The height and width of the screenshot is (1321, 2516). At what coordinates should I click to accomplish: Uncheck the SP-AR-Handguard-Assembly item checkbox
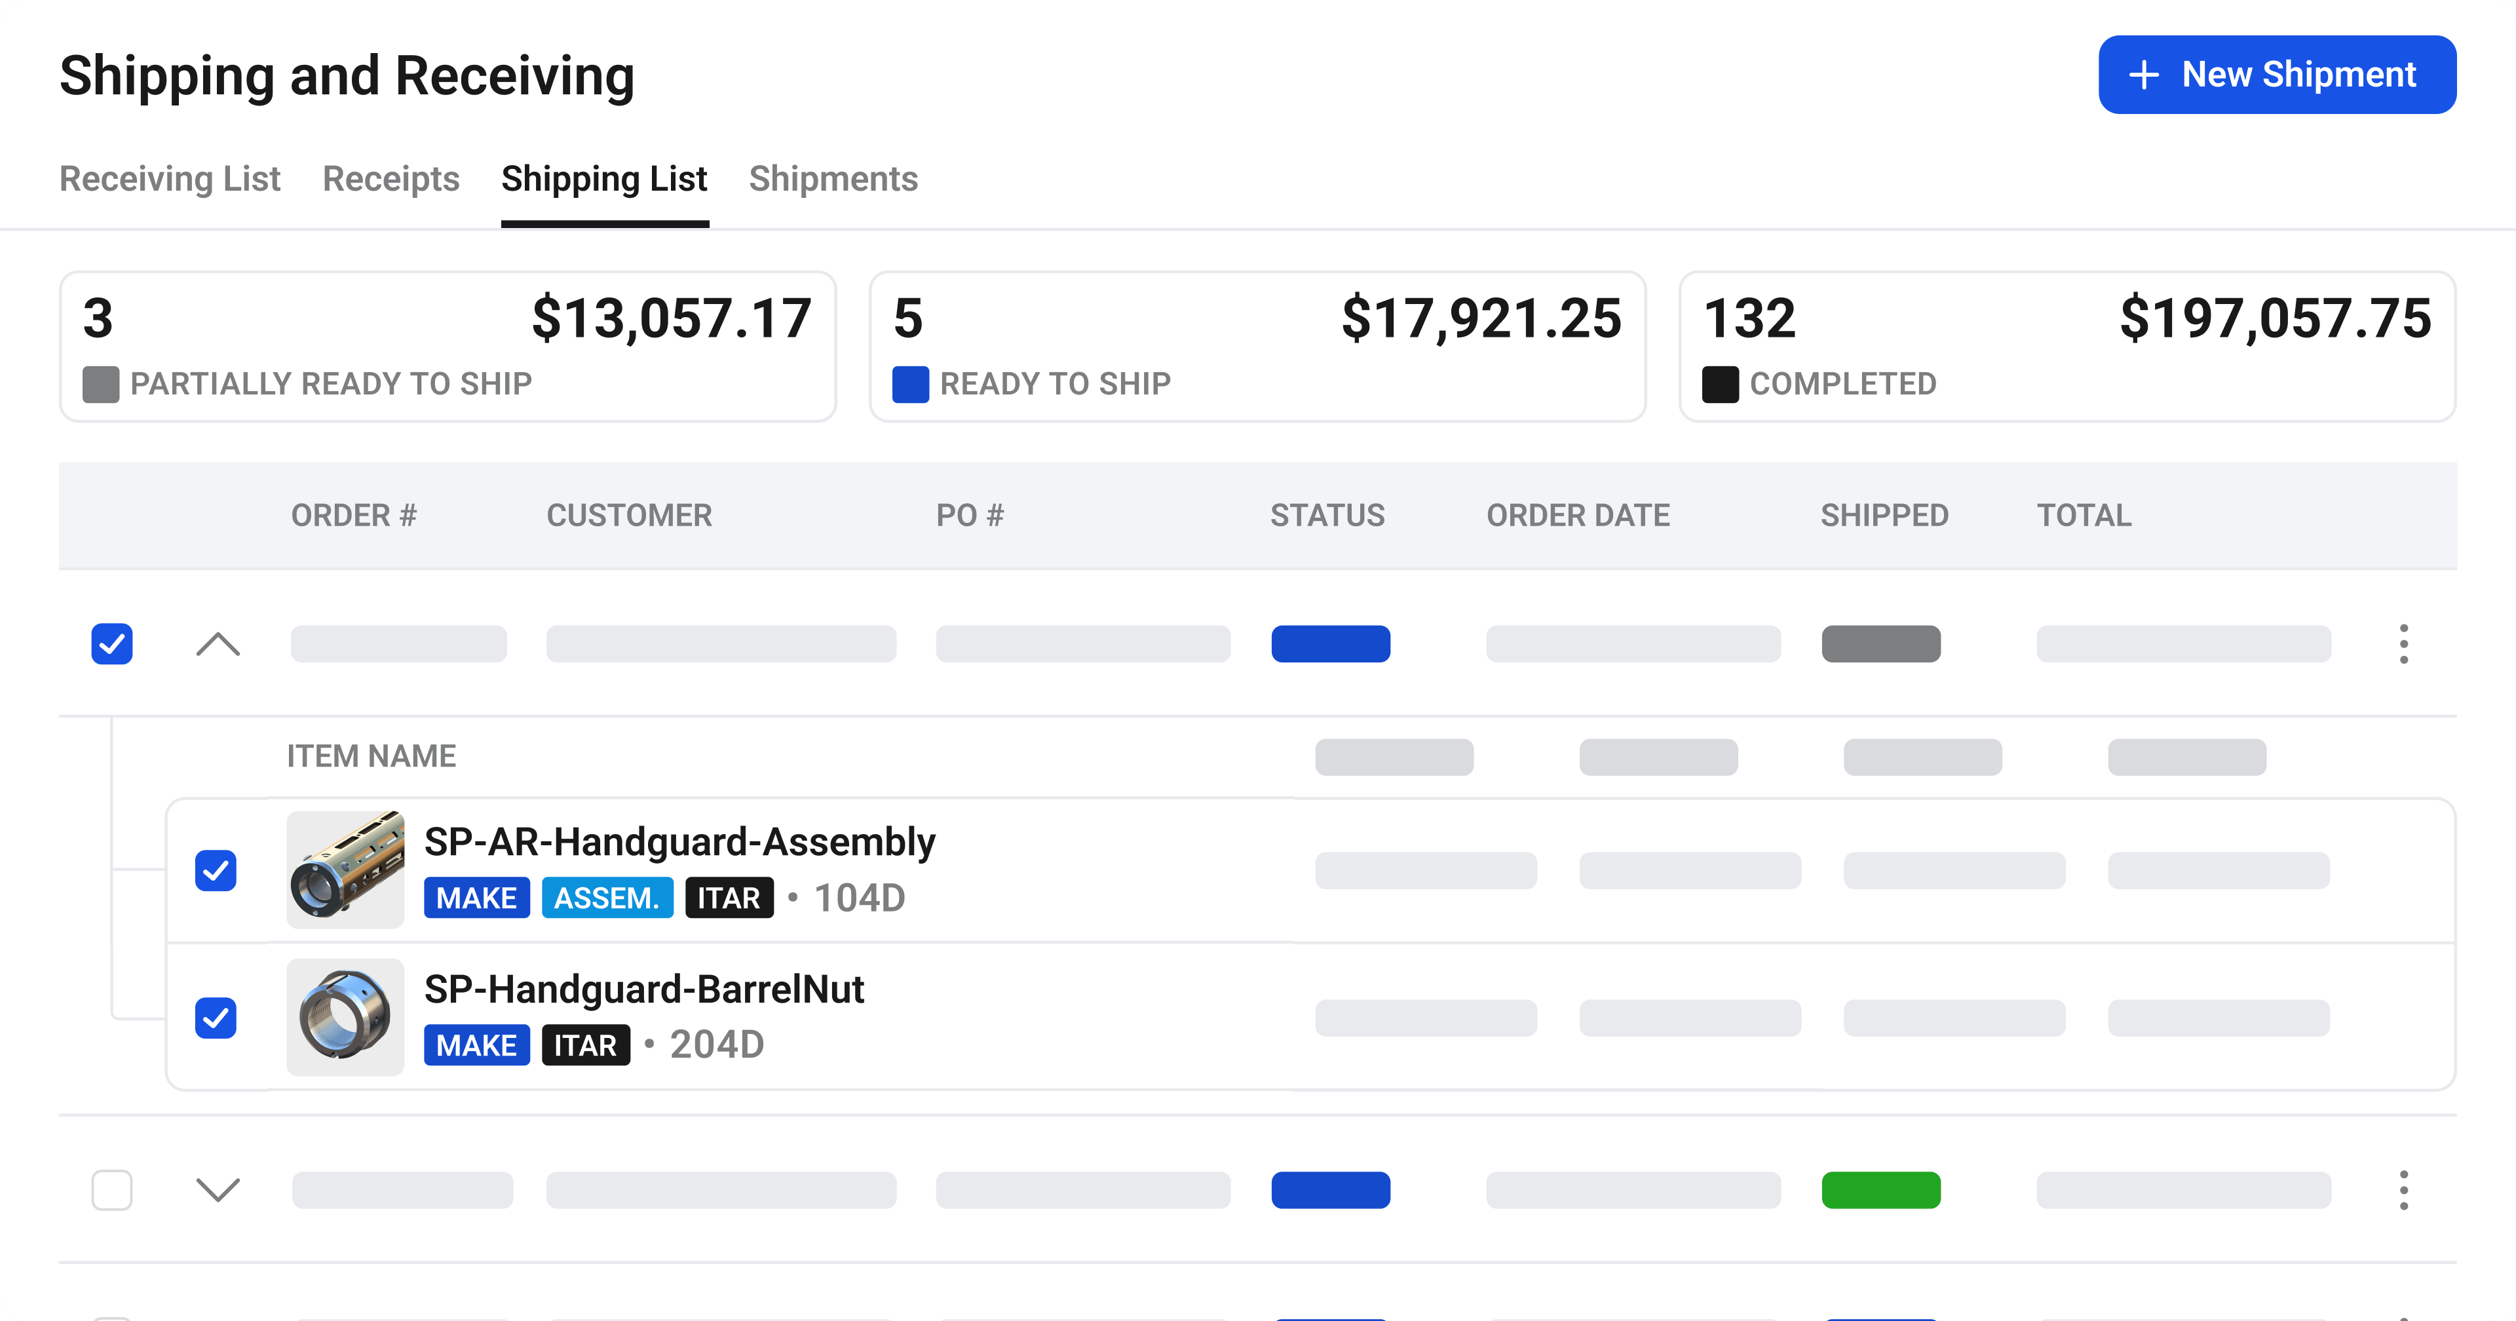pyautogui.click(x=216, y=871)
